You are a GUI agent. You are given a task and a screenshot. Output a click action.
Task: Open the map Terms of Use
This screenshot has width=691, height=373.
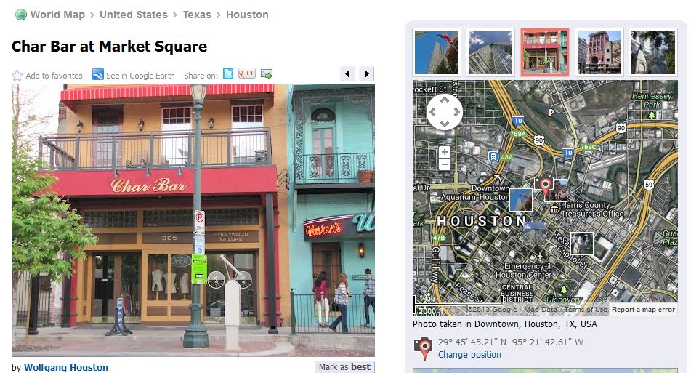coord(585,310)
